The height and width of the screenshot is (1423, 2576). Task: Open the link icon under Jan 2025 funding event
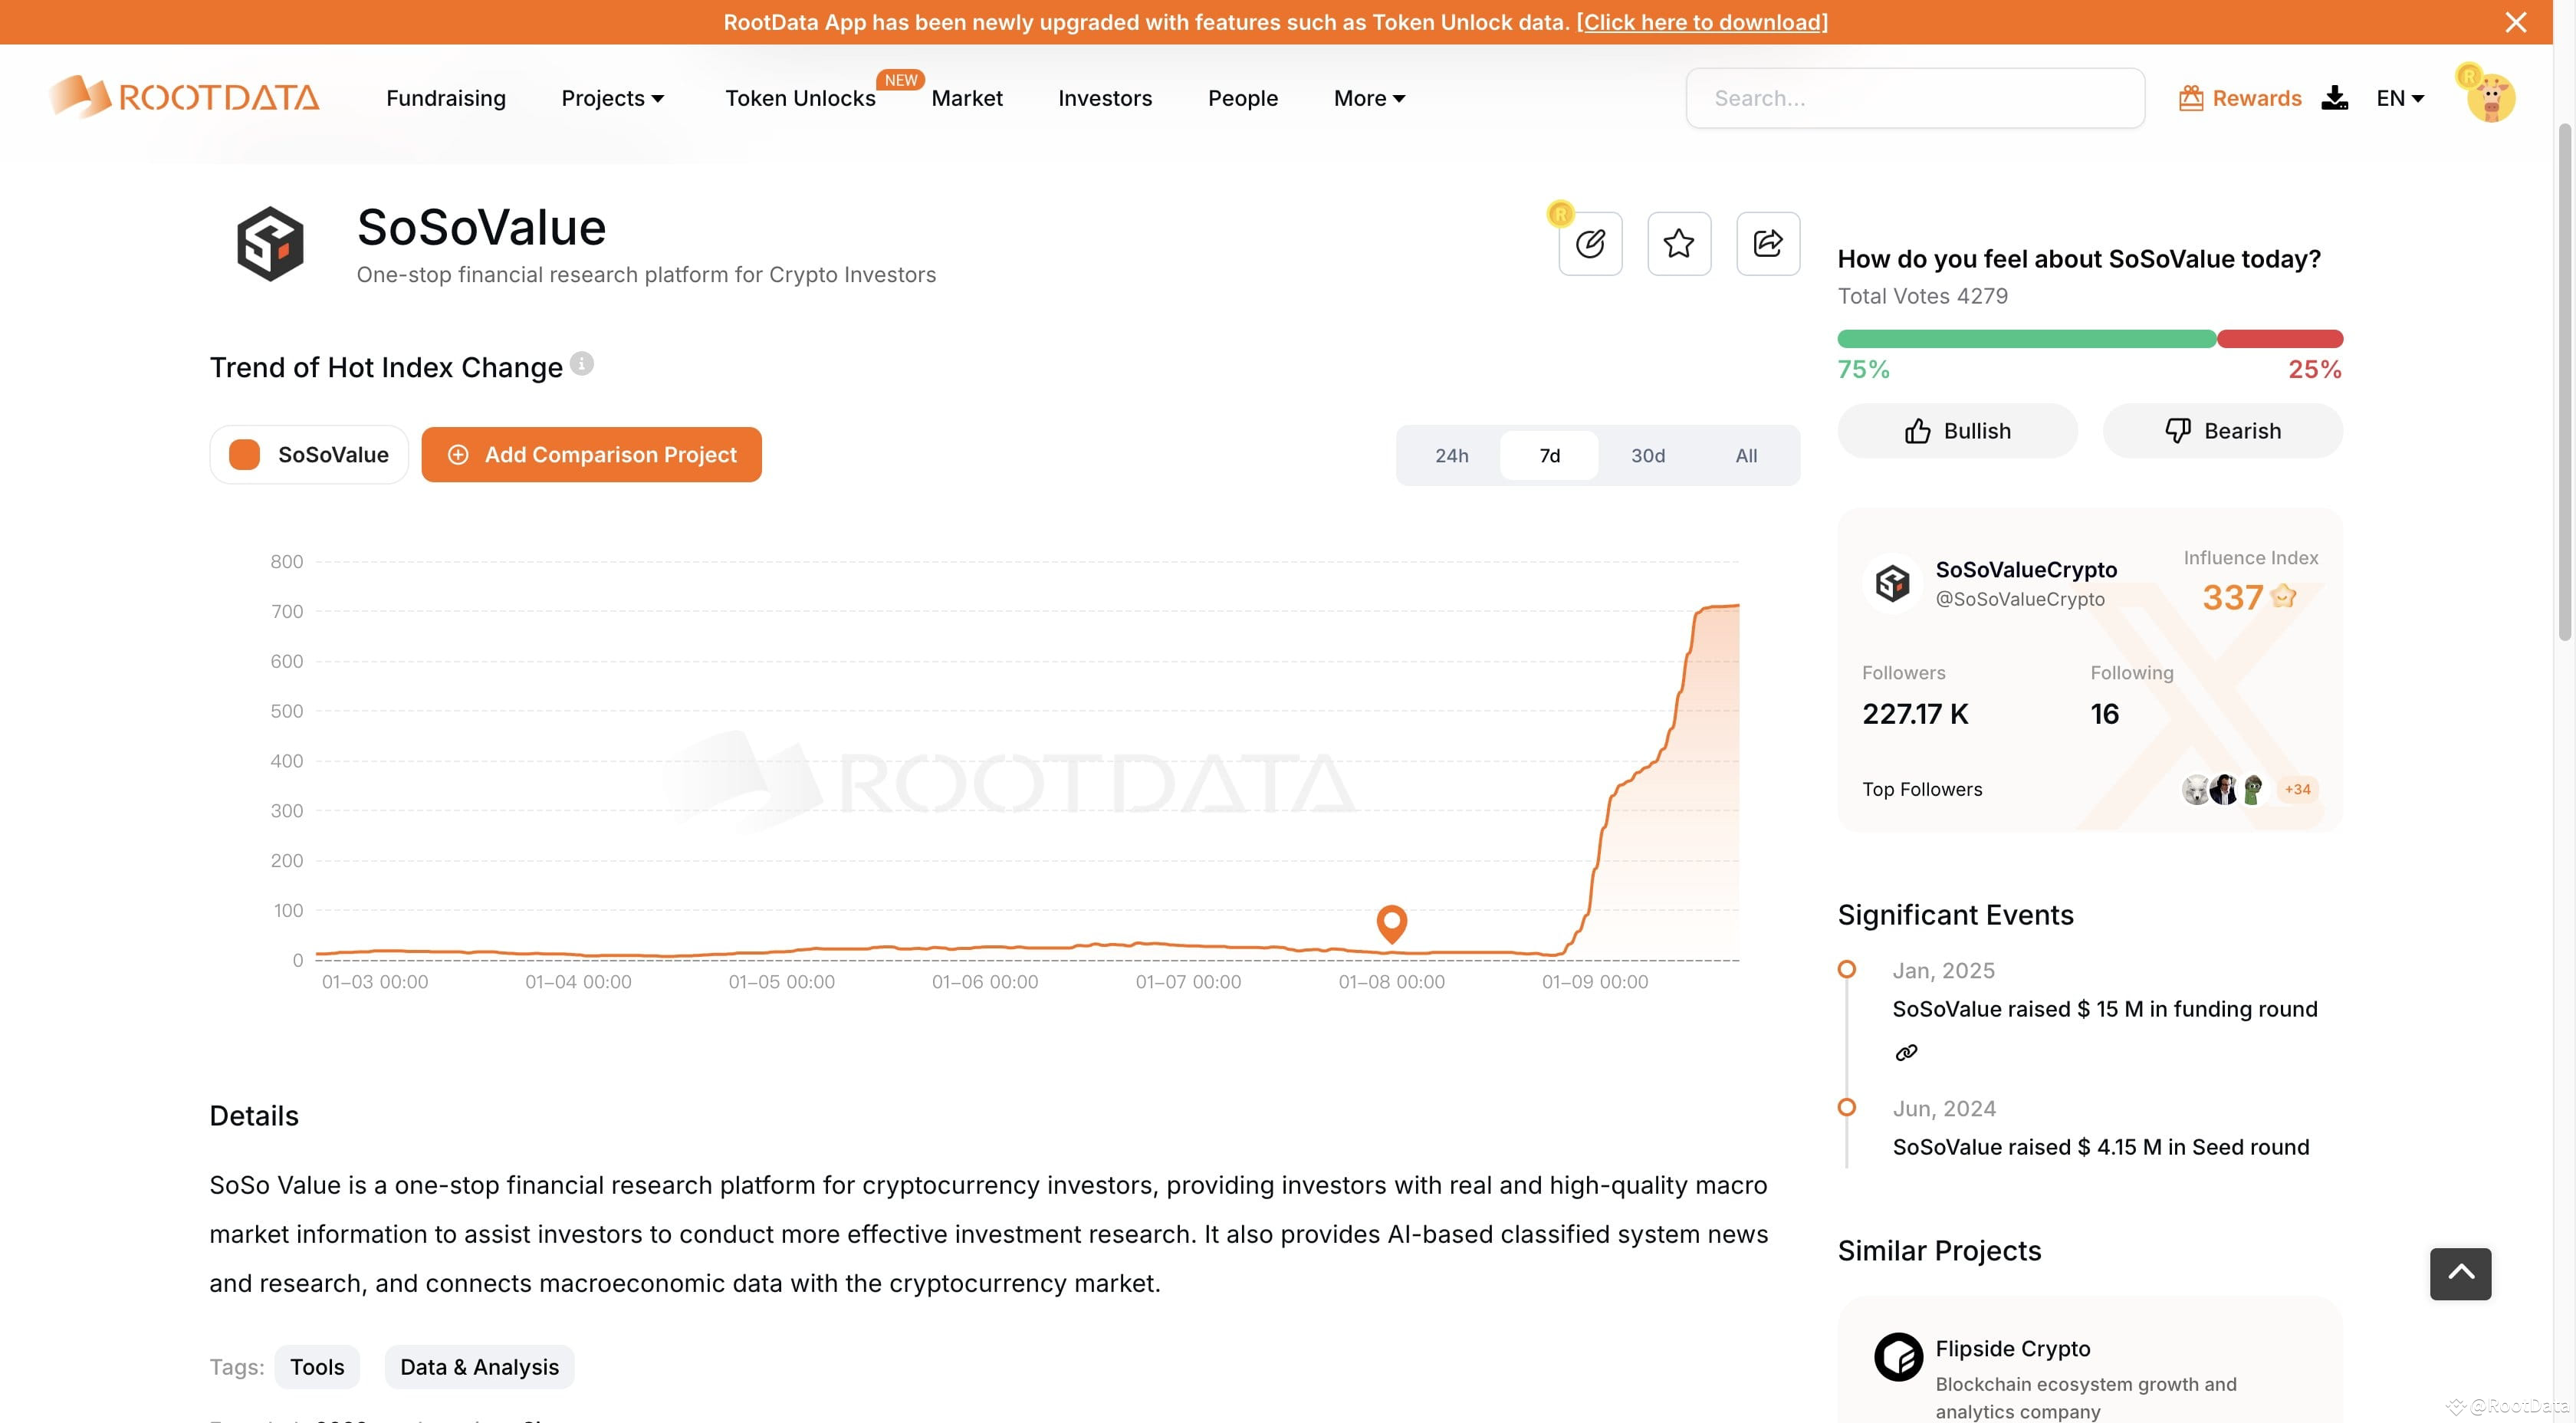pos(1906,1052)
